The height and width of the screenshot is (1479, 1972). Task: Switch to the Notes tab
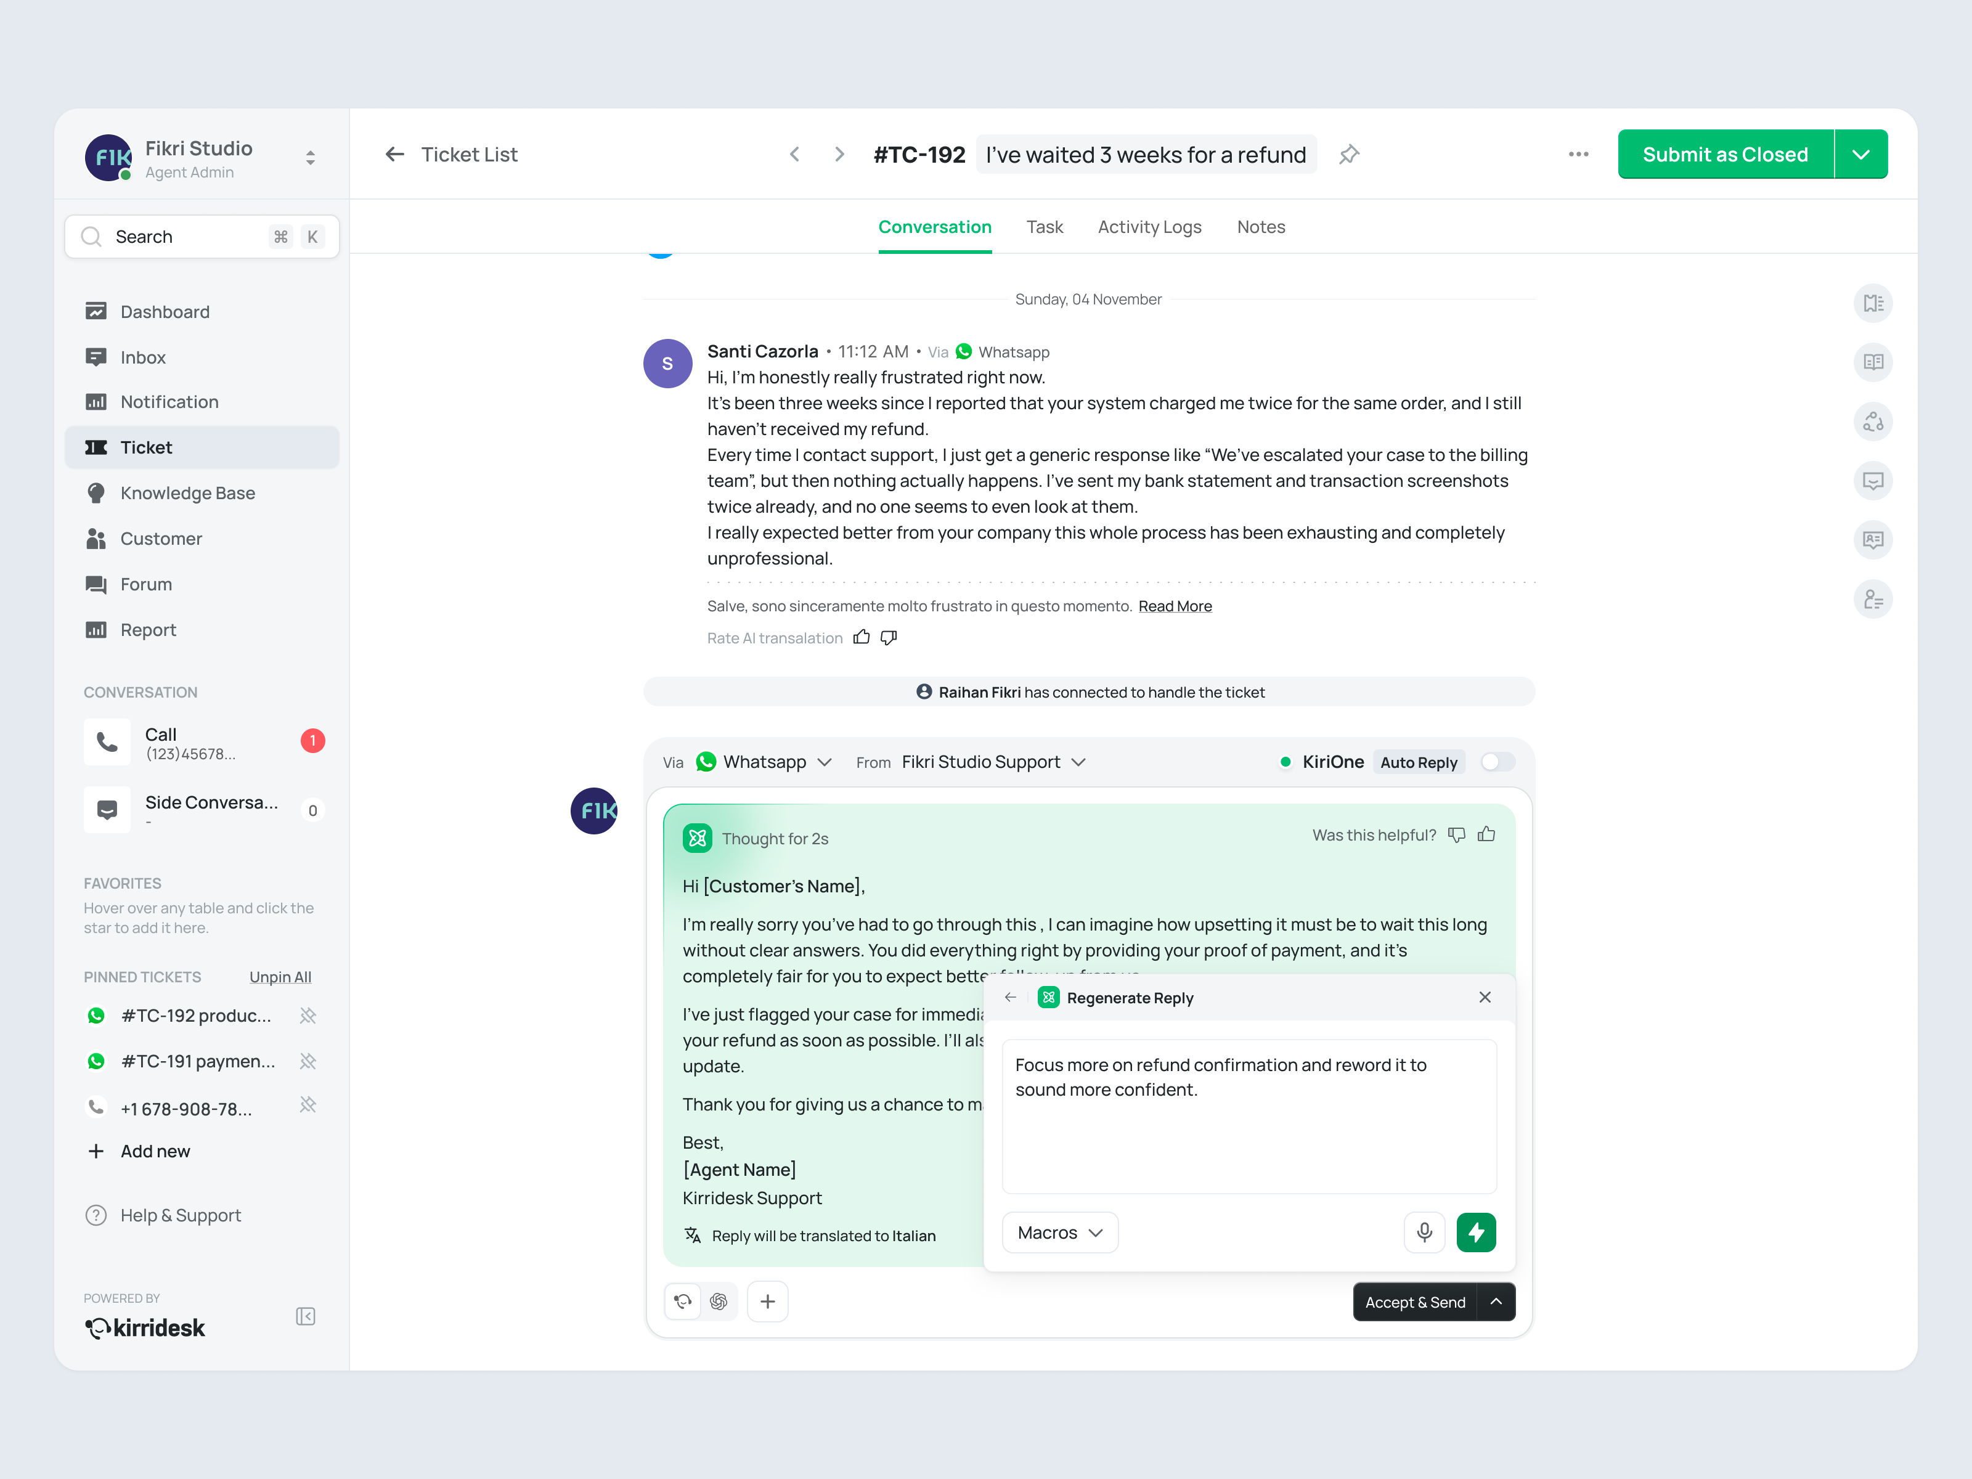click(1261, 226)
